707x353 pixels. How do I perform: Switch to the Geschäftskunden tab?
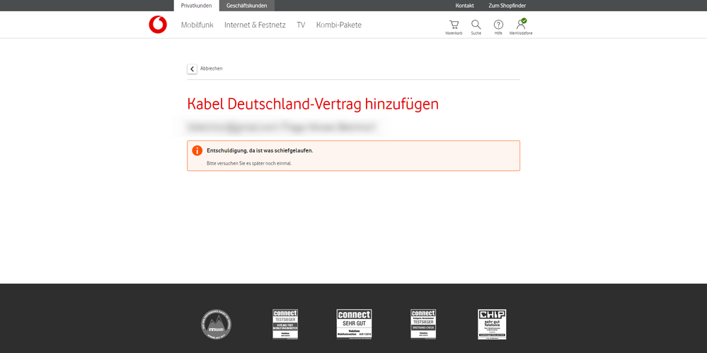247,6
